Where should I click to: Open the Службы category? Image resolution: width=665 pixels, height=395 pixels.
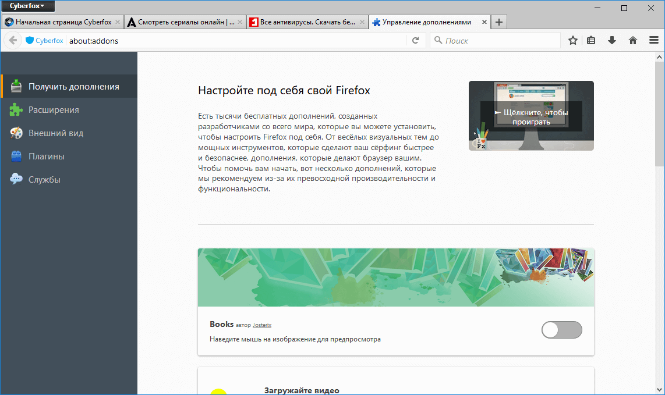click(x=69, y=180)
